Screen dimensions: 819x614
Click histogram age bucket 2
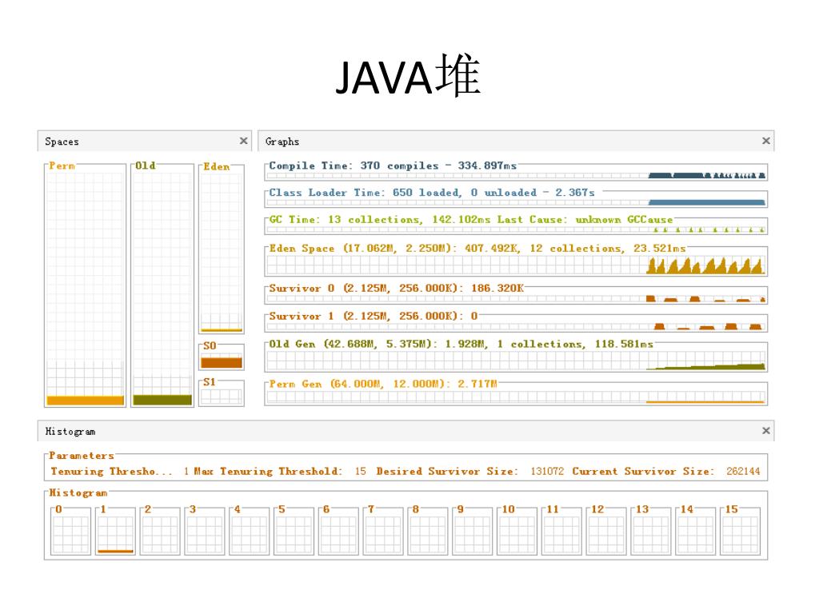coord(160,532)
